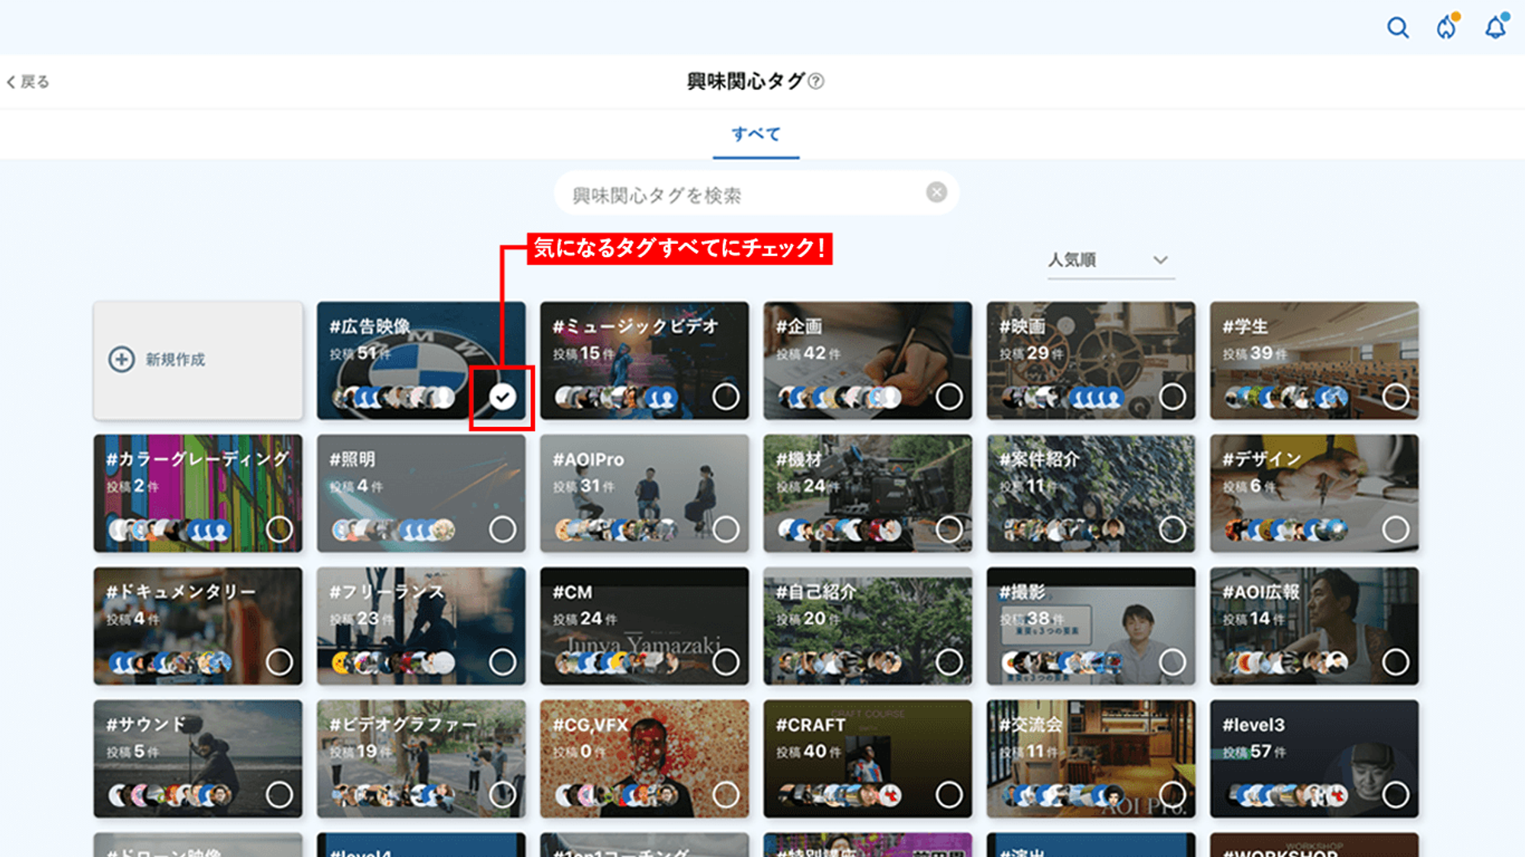Check the #案件紹介 tag circle
This screenshot has width=1525, height=857.
[1173, 529]
